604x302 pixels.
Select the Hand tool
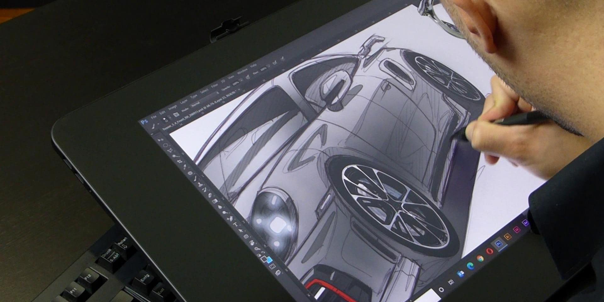252,243
